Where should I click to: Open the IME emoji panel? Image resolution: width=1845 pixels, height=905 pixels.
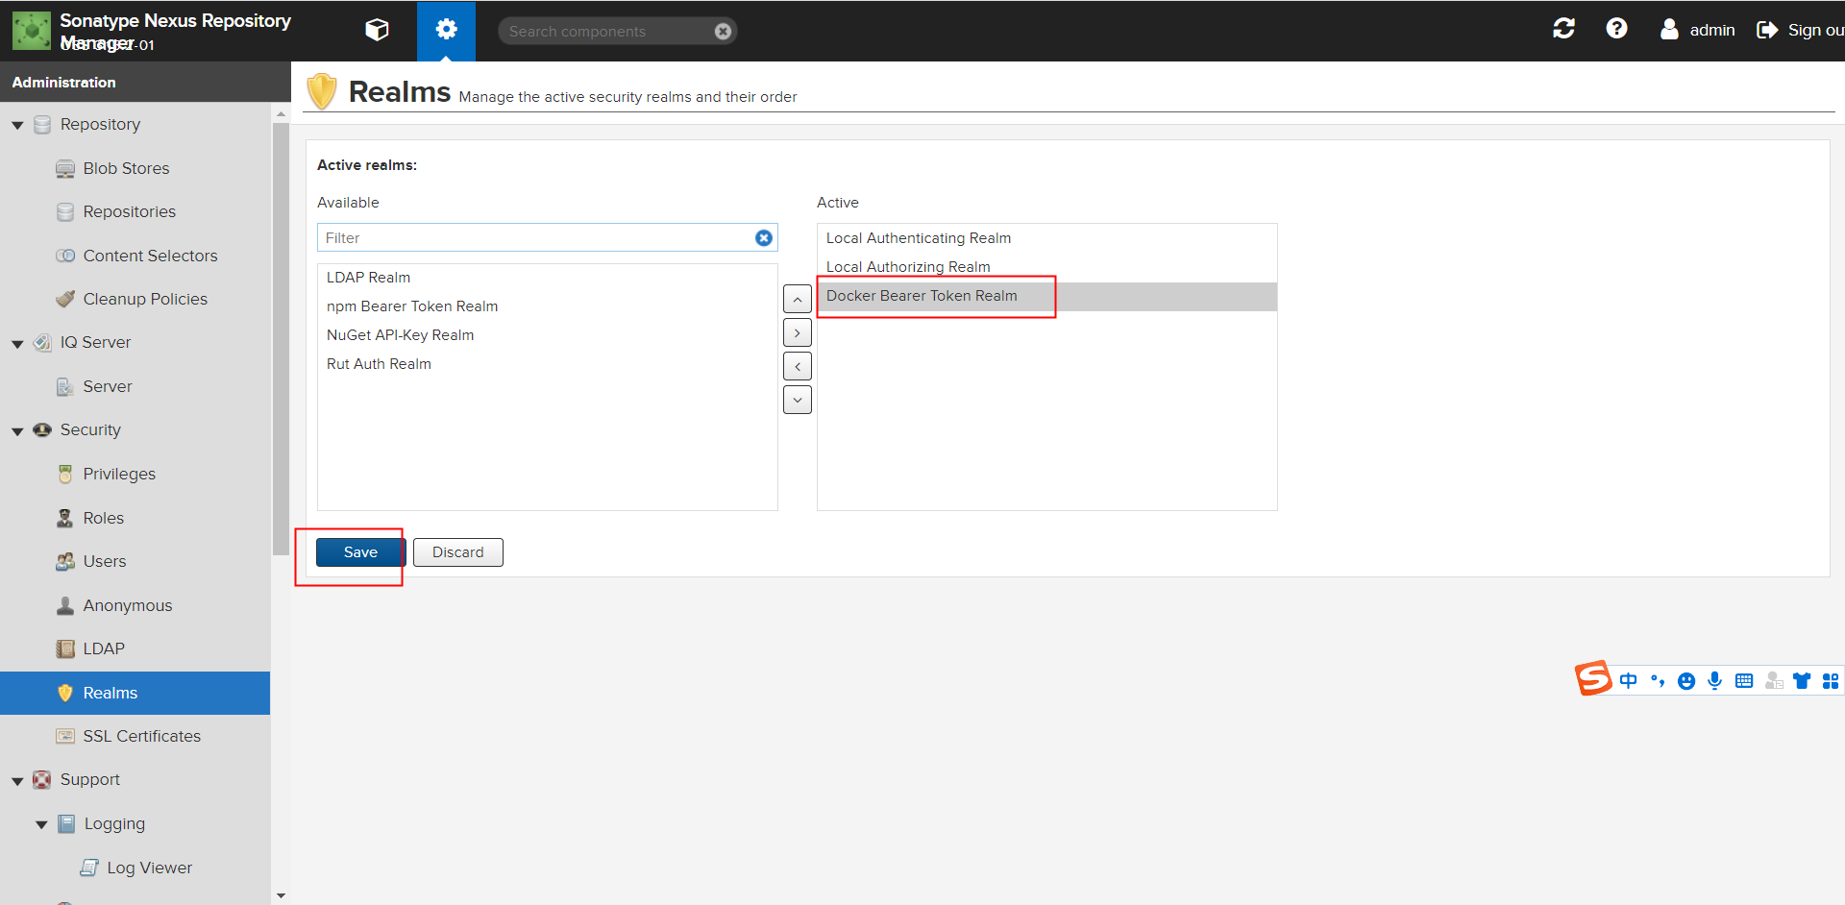pos(1686,681)
